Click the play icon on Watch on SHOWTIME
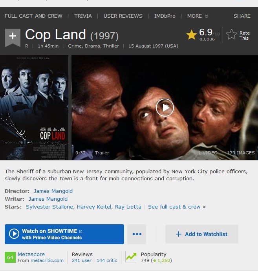The height and width of the screenshot is (271, 258). [x=14, y=234]
